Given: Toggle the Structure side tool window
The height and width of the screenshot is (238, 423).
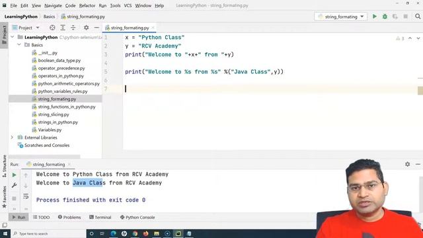Looking at the screenshot, I should [x=5, y=166].
